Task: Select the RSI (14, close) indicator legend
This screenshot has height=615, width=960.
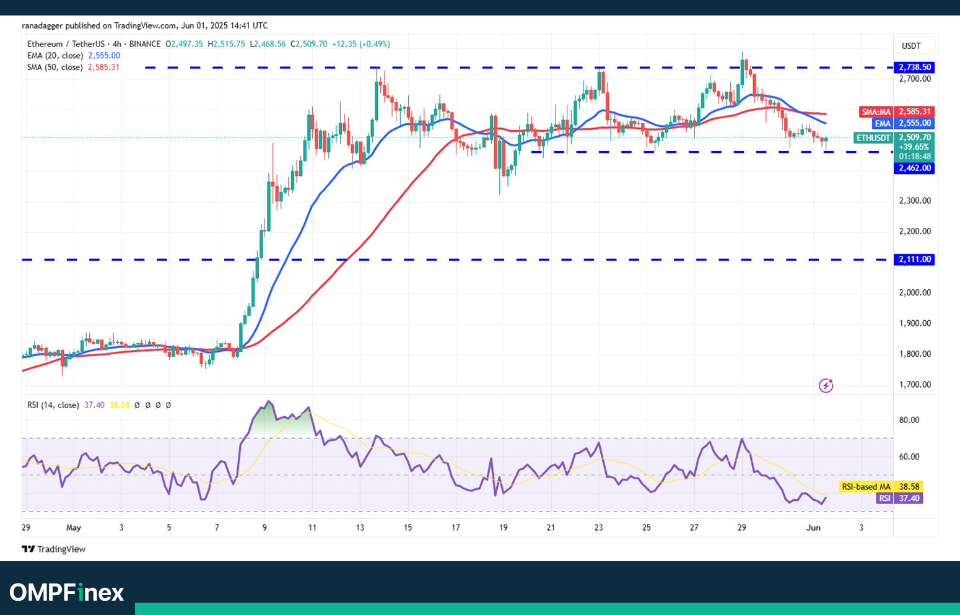Action: point(53,405)
